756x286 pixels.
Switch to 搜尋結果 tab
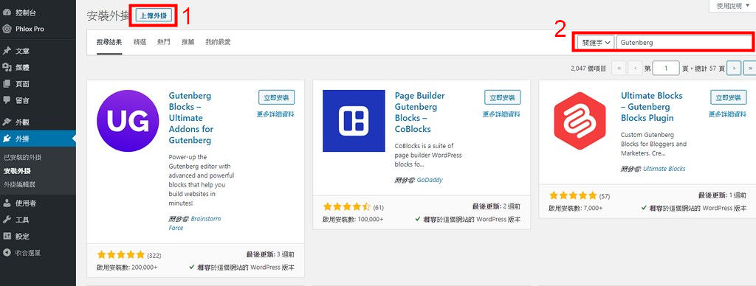click(109, 42)
